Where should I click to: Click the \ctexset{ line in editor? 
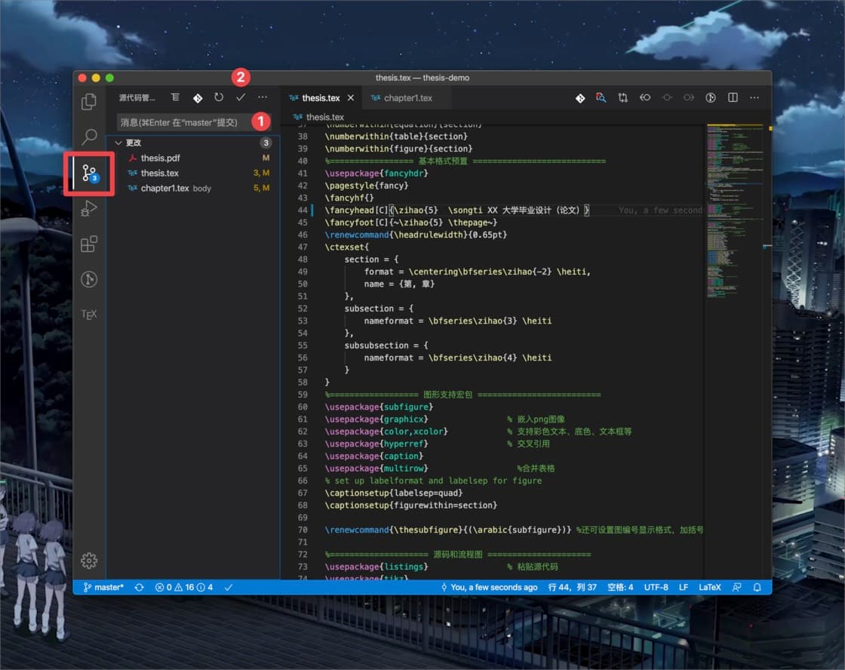click(347, 247)
